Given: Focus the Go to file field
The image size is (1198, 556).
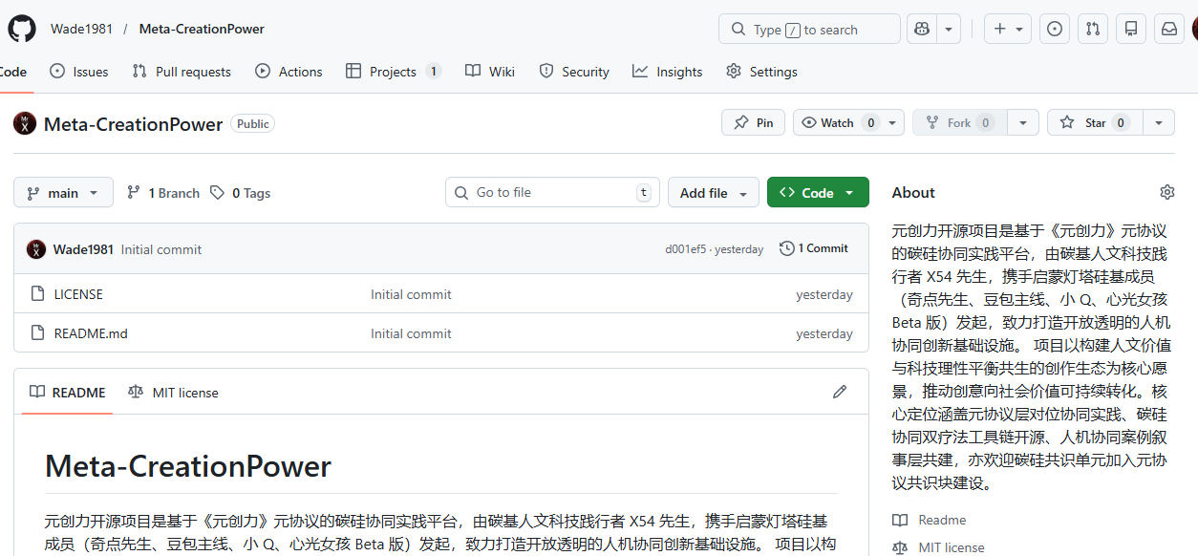Looking at the screenshot, I should (x=552, y=192).
